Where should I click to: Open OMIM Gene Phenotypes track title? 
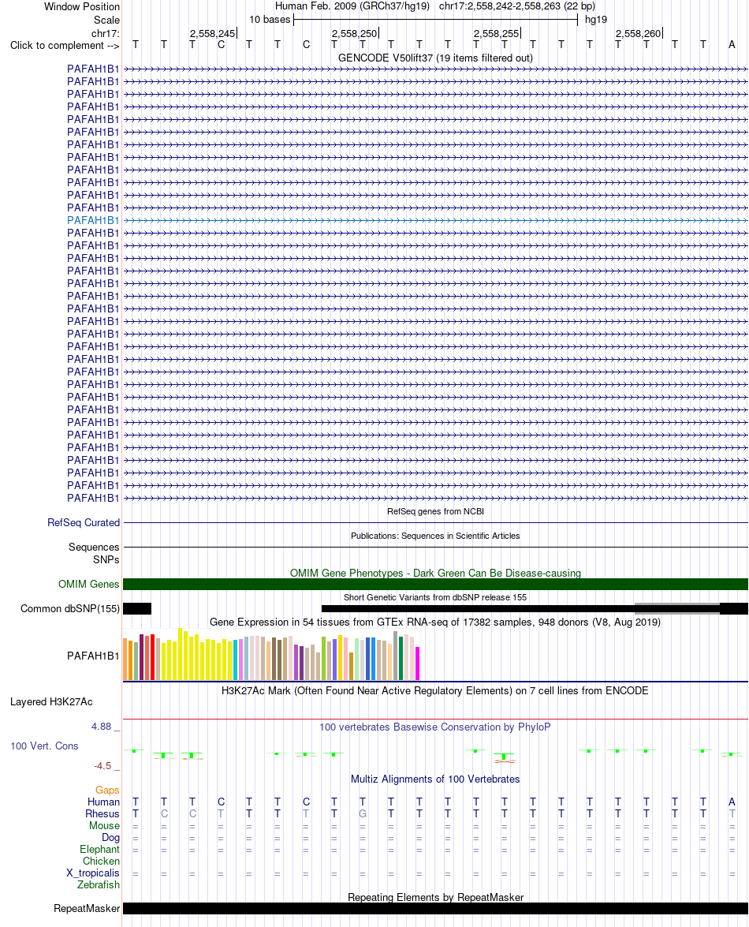click(435, 573)
